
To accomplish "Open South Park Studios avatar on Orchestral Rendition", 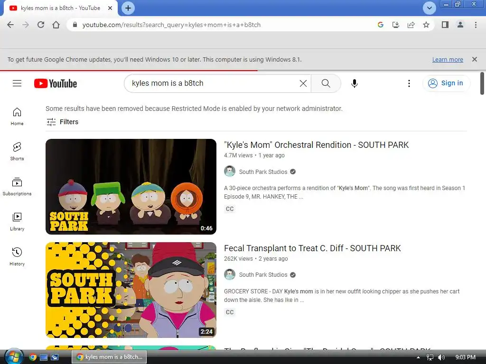I will point(230,171).
